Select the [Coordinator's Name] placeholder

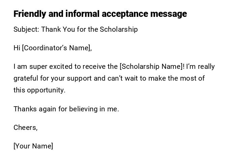[57, 48]
